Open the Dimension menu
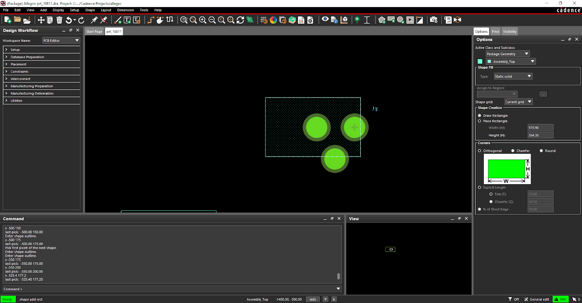582x303 pixels. (x=125, y=10)
